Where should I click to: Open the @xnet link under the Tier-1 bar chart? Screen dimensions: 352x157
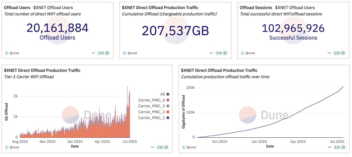coord(14,147)
